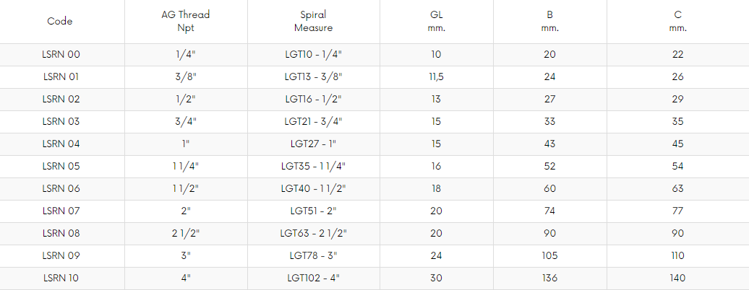Select the AG Thread Npt header
Viewport: 749px width, 290px height.
[186, 22]
